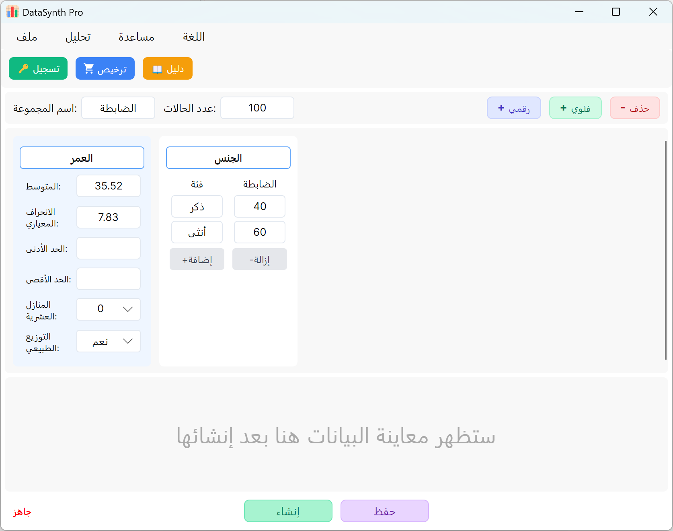The height and width of the screenshot is (531, 673).
Task: Click the number of cases field 100
Action: click(x=257, y=108)
